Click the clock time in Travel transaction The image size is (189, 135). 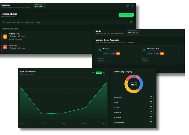tap(21, 48)
